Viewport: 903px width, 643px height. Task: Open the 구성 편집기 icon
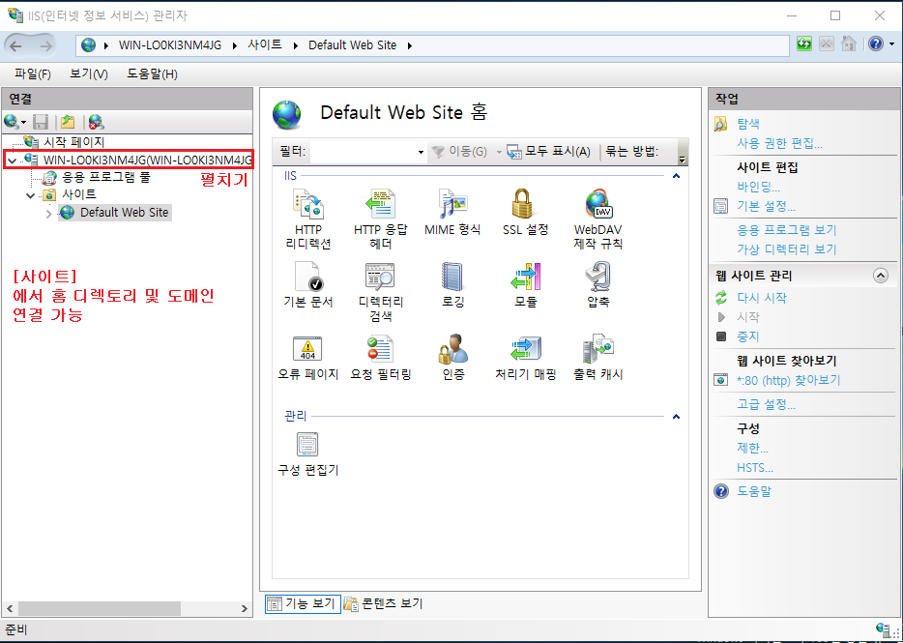pos(308,445)
